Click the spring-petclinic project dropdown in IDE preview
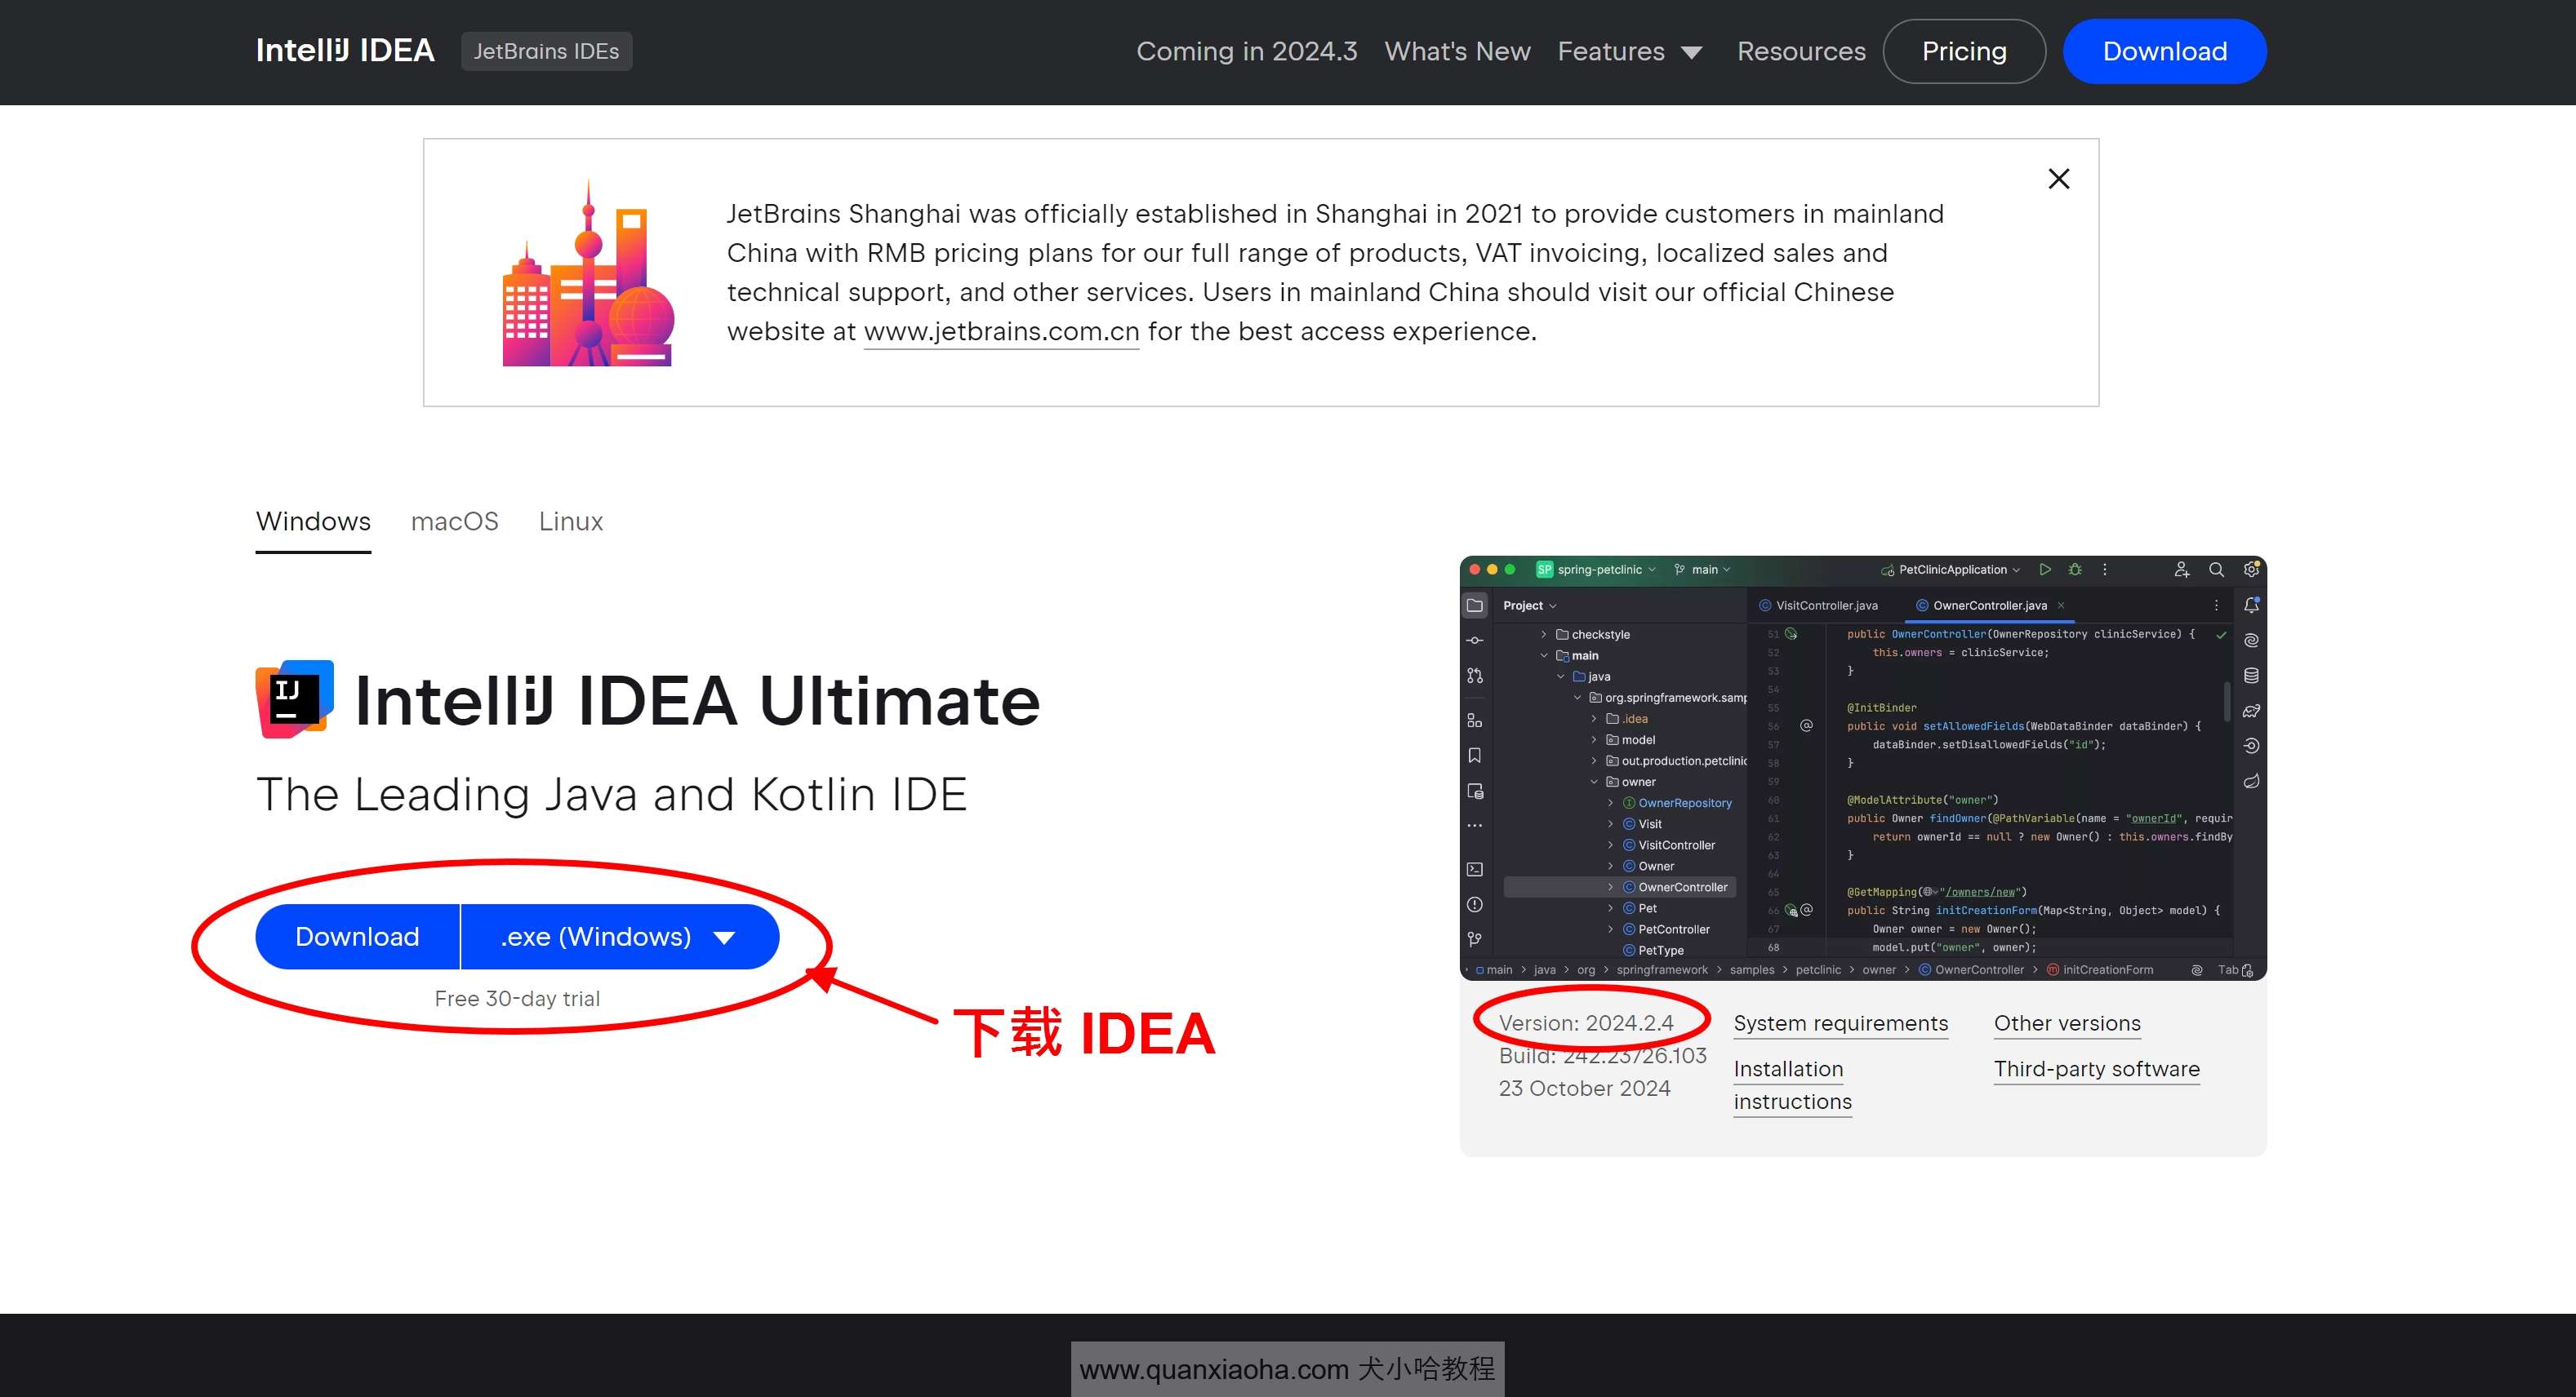Screen dimensions: 2576x1397 1596,570
